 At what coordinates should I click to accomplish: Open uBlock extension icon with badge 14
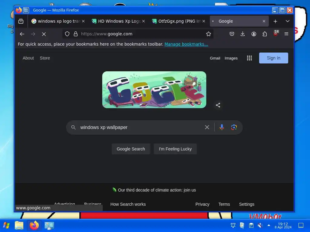[275, 34]
